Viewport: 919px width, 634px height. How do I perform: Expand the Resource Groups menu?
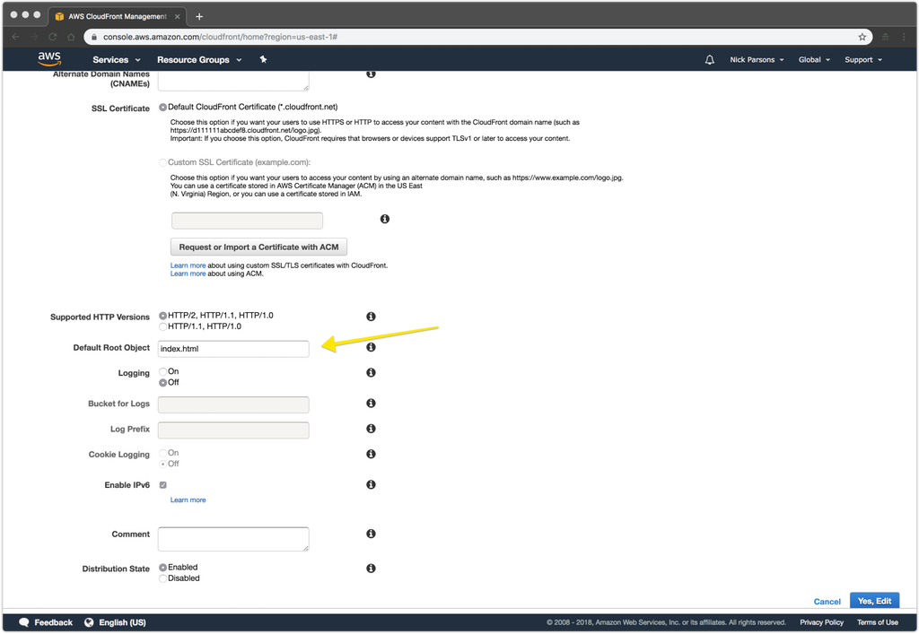click(199, 60)
